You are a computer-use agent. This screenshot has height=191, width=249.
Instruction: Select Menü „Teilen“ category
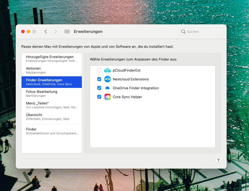(x=52, y=105)
